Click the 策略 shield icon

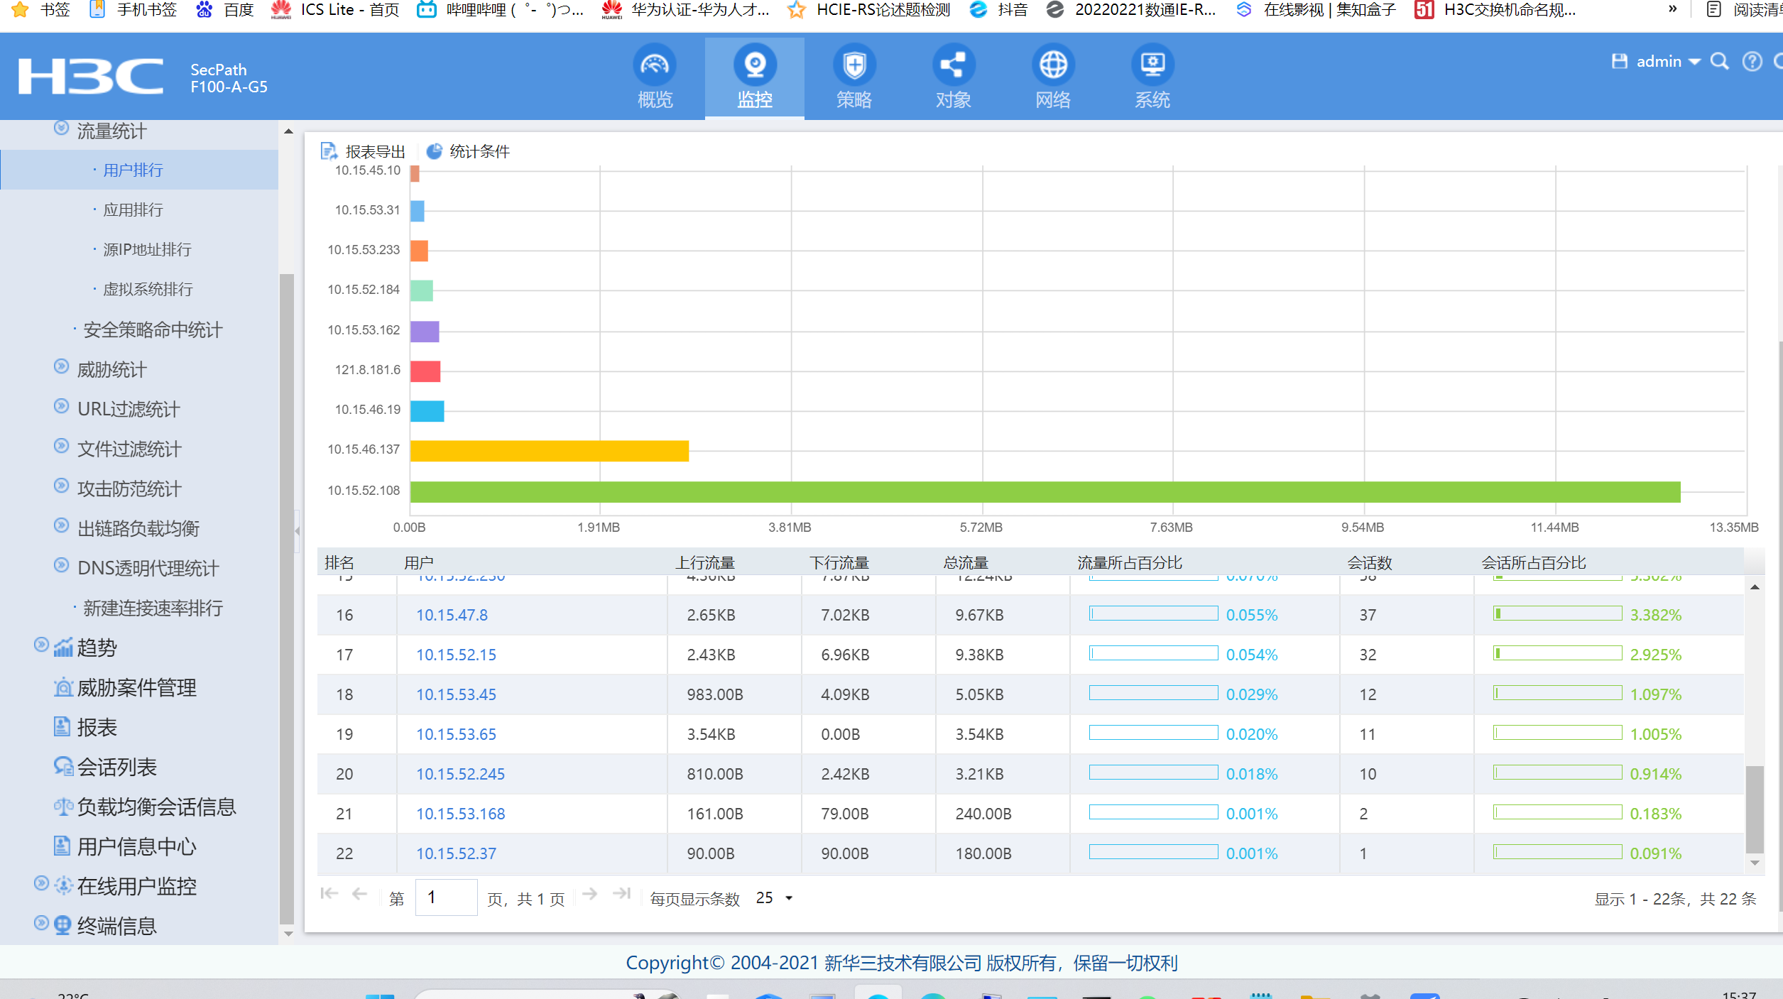point(854,65)
